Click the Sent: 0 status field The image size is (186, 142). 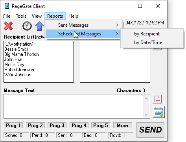68,135
